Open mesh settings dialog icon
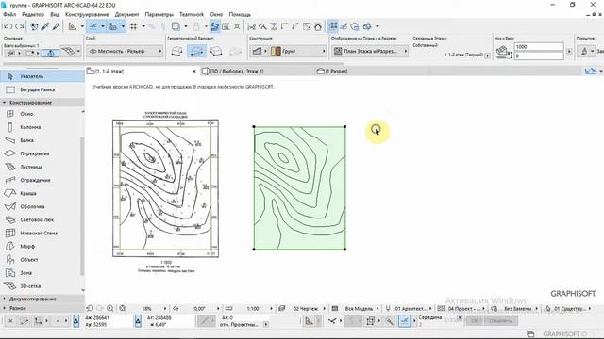The width and height of the screenshot is (604, 339). [69, 51]
